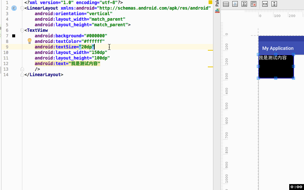Click the fold end marker on line 13
Viewport: 304px width, 190px height.
(x=22, y=69)
